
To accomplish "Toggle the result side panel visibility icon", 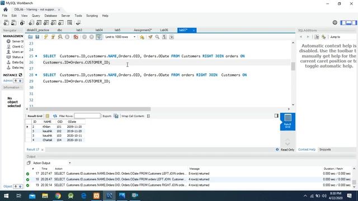I will (x=276, y=116).
